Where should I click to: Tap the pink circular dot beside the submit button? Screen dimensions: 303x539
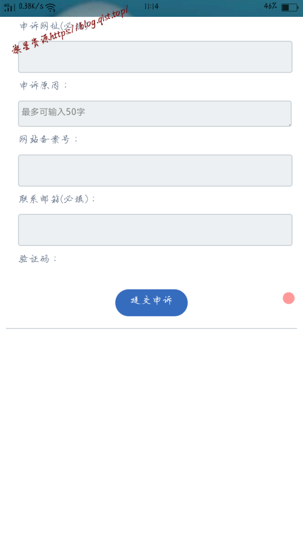point(288,298)
